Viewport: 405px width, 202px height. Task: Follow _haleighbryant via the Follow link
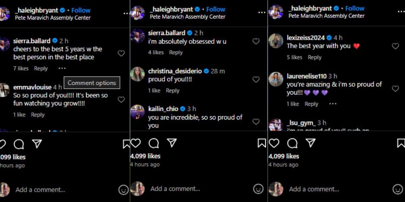coord(215,9)
